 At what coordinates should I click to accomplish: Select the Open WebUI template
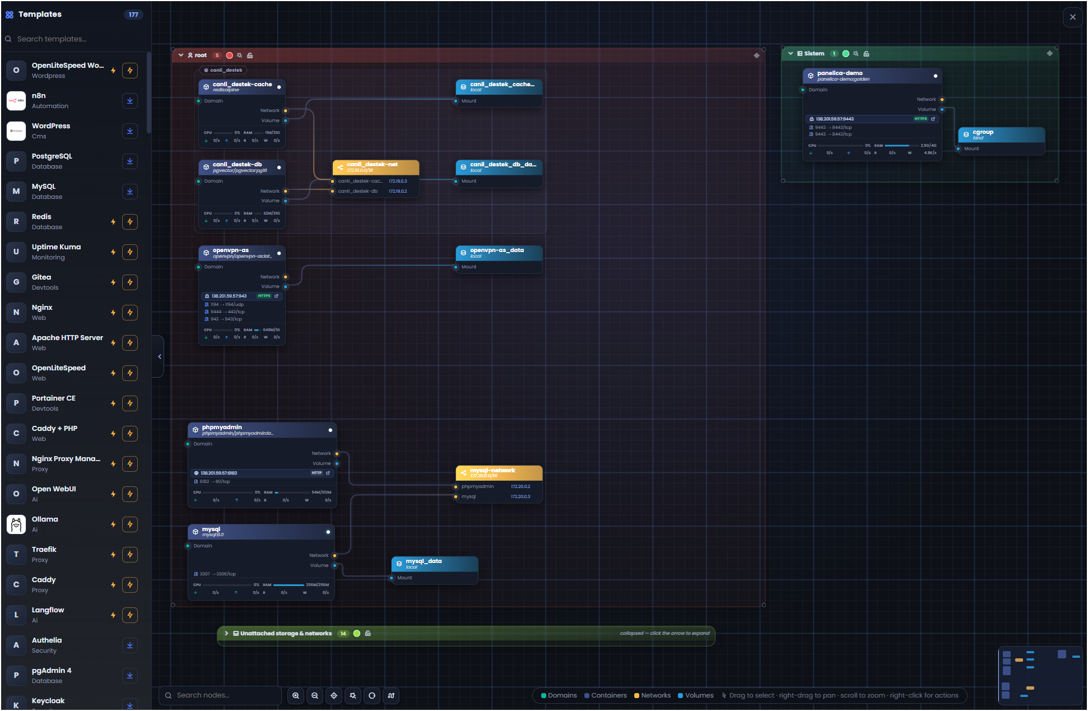click(73, 494)
